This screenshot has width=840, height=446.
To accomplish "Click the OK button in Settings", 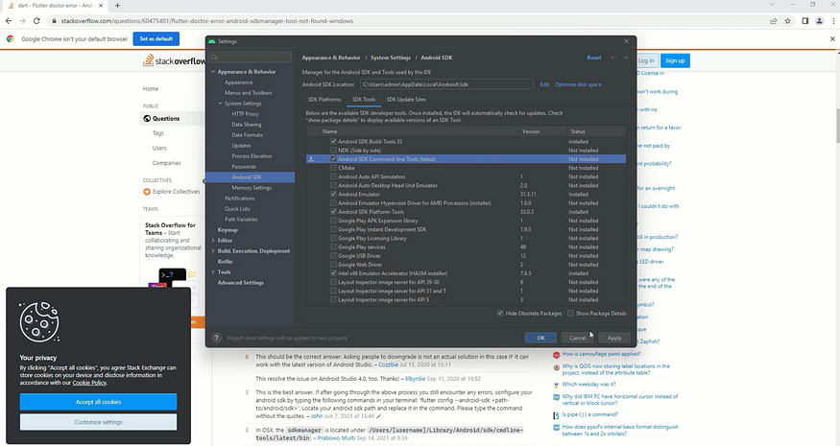I will point(540,338).
